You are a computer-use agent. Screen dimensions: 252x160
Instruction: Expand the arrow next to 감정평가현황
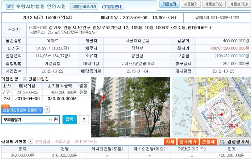31,141
